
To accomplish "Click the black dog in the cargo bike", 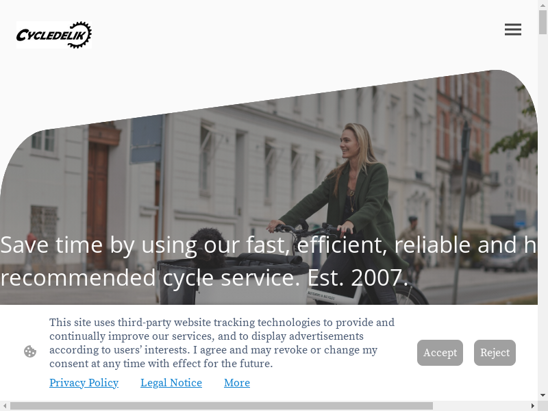I will tap(209, 247).
